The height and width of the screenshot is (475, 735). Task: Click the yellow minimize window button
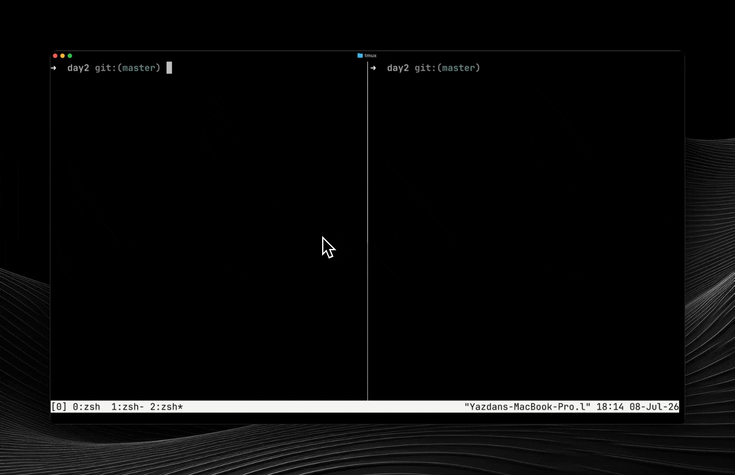[x=63, y=56]
